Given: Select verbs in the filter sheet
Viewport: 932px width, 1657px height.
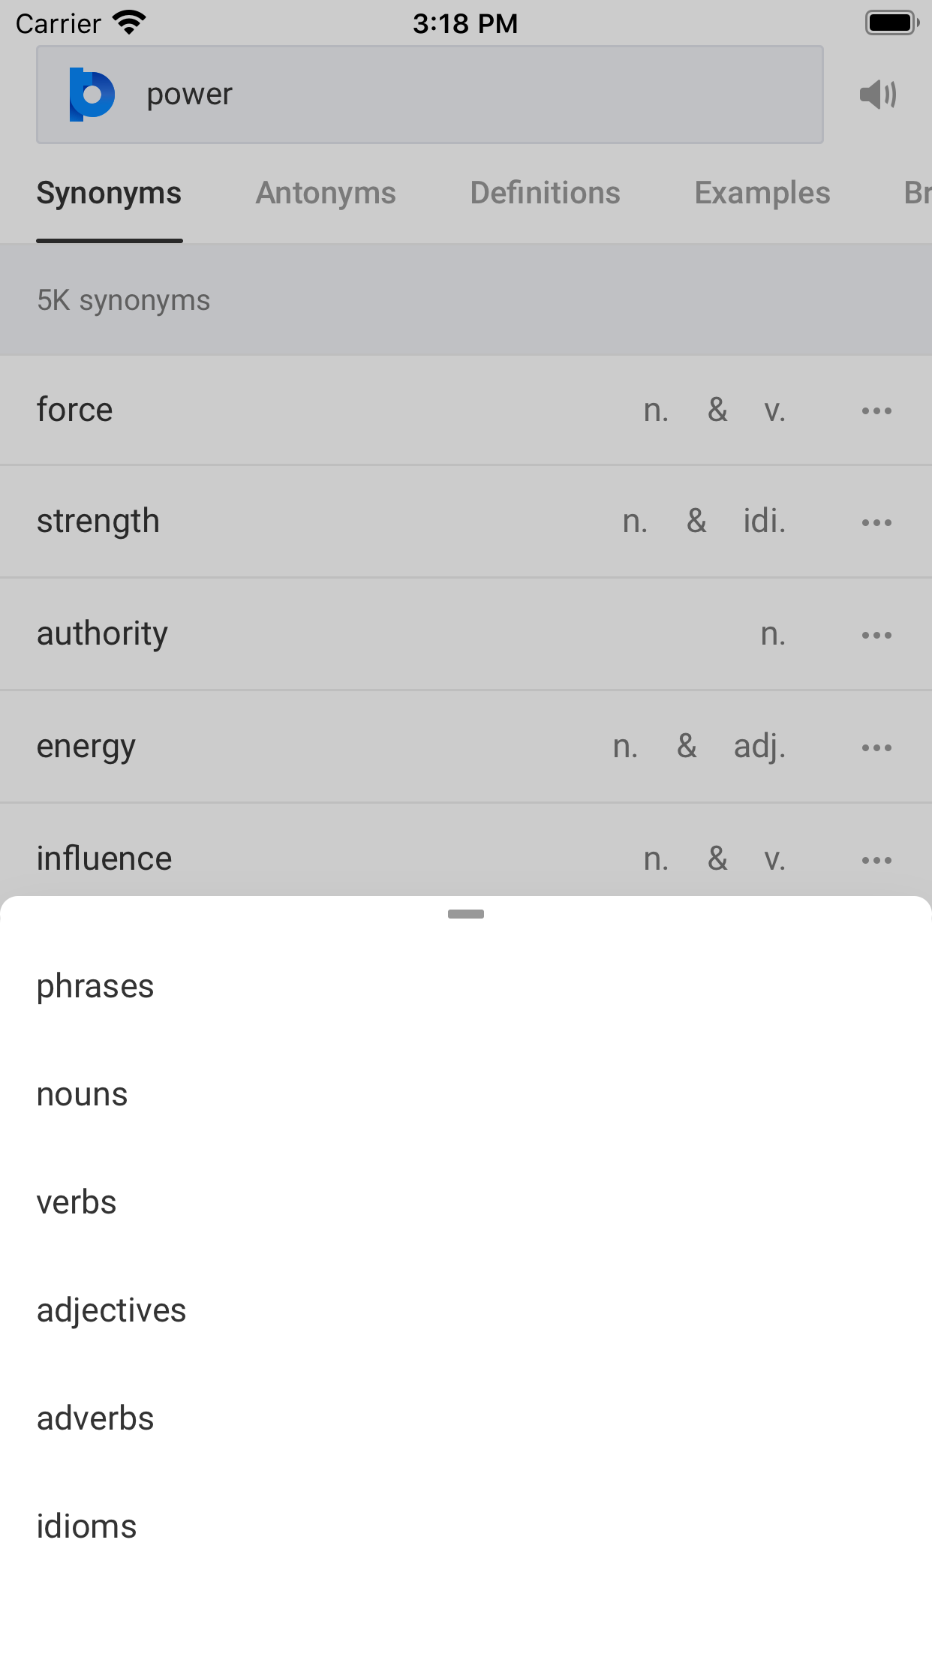Looking at the screenshot, I should [77, 1203].
